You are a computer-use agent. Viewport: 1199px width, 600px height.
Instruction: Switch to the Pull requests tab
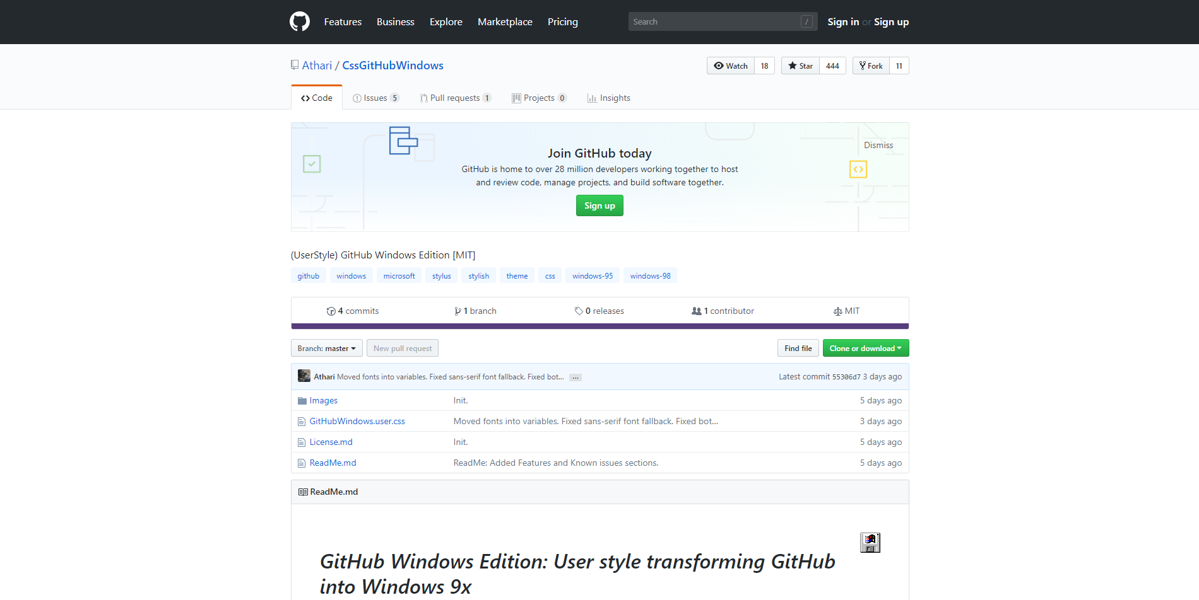point(456,98)
